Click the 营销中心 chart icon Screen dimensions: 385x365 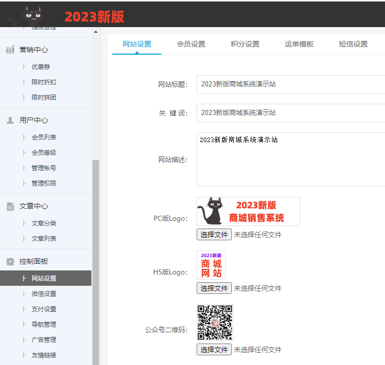click(10, 50)
